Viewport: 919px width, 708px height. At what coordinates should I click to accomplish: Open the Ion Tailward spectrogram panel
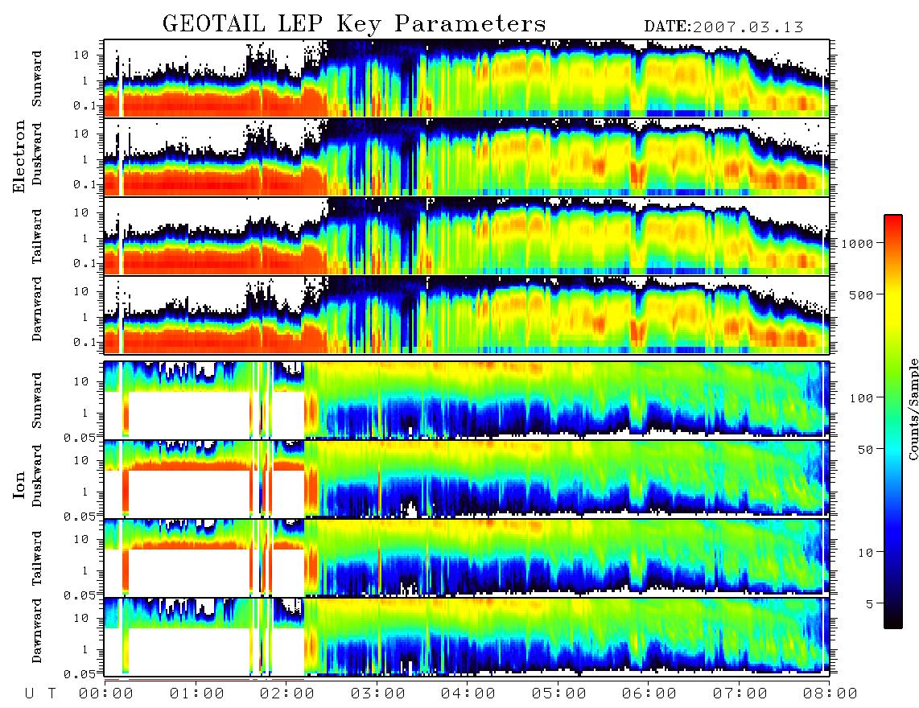point(467,558)
